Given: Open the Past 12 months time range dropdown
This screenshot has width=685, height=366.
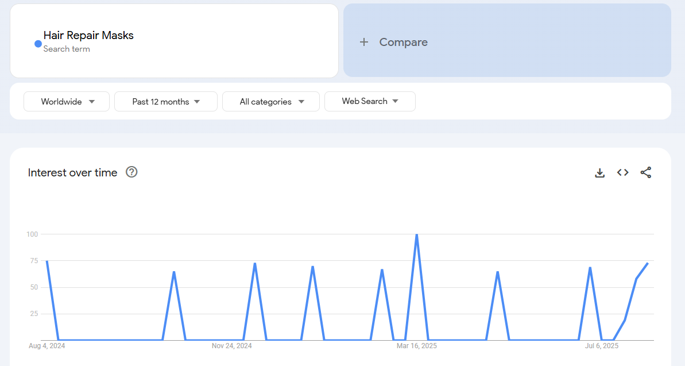Looking at the screenshot, I should coord(165,102).
